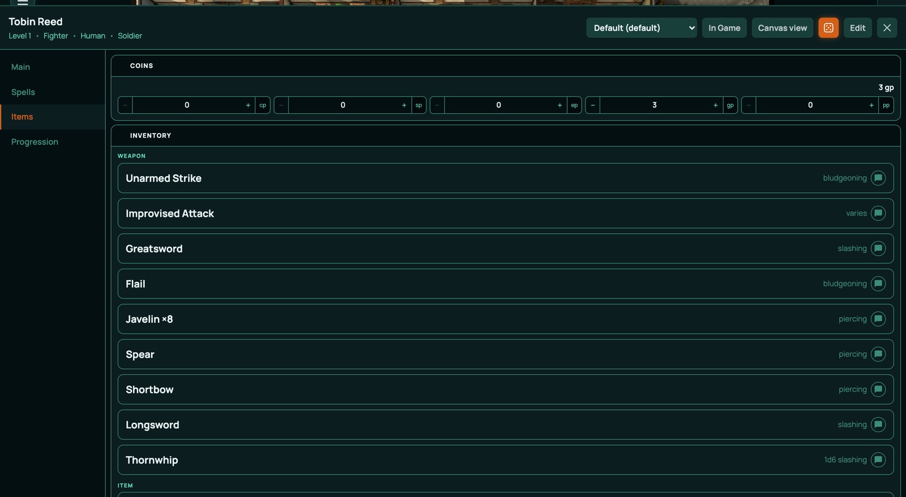Open the hamburger menu icon
Viewport: 906px width, 497px height.
tap(23, 2)
